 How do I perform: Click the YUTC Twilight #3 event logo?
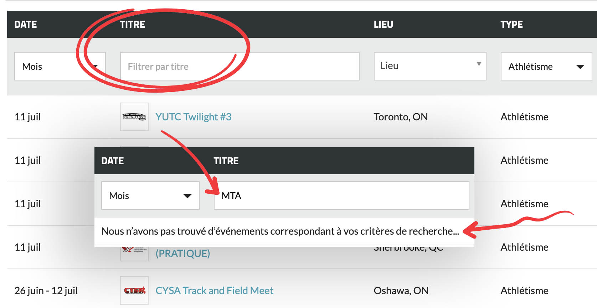[x=134, y=117]
